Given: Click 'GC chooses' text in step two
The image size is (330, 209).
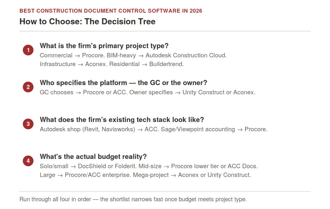Looking at the screenshot, I should tap(57, 92).
